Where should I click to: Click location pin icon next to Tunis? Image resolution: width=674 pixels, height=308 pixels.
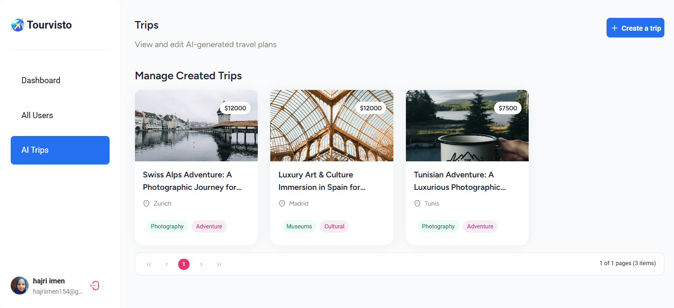click(417, 203)
